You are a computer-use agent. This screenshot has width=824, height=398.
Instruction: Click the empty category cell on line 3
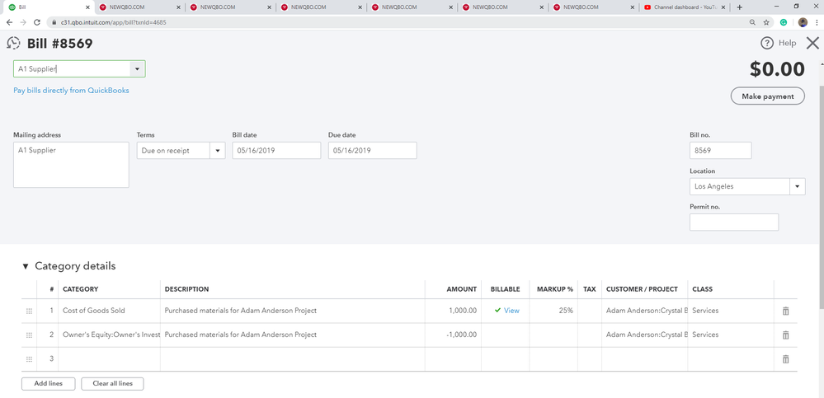click(109, 359)
